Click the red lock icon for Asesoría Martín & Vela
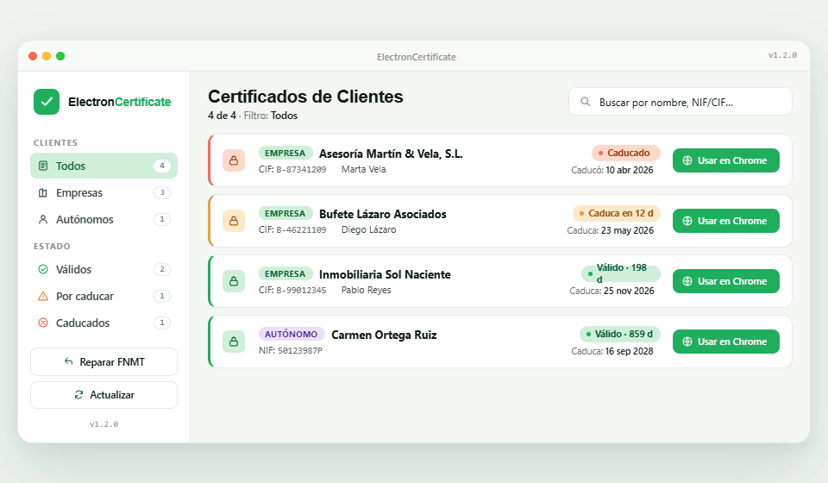 [234, 160]
